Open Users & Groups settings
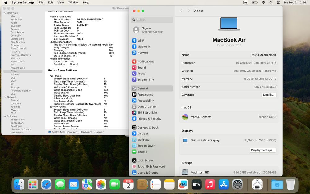 [x=152, y=172]
